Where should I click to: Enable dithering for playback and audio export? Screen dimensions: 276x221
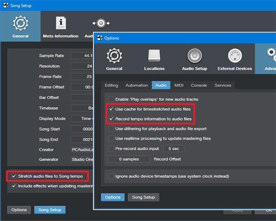coord(111,129)
